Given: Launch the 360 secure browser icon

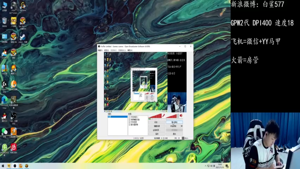Looking at the screenshot, I should coord(4,150).
